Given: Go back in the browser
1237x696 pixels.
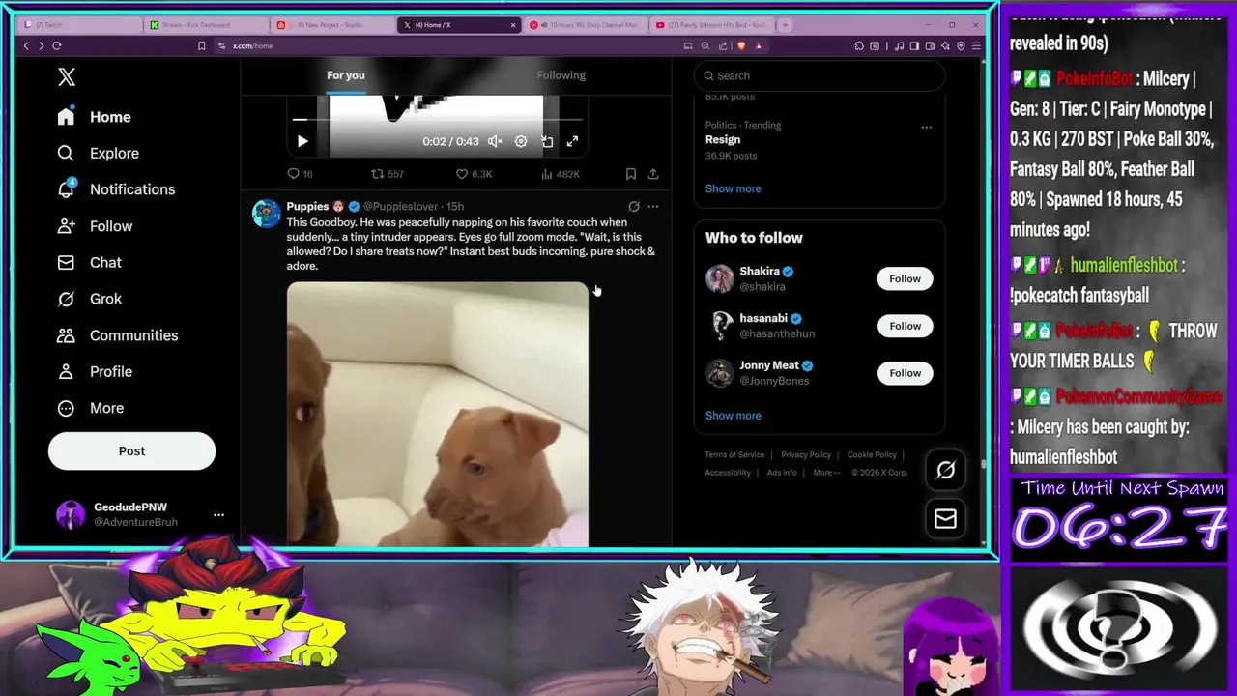Looking at the screenshot, I should click(26, 45).
